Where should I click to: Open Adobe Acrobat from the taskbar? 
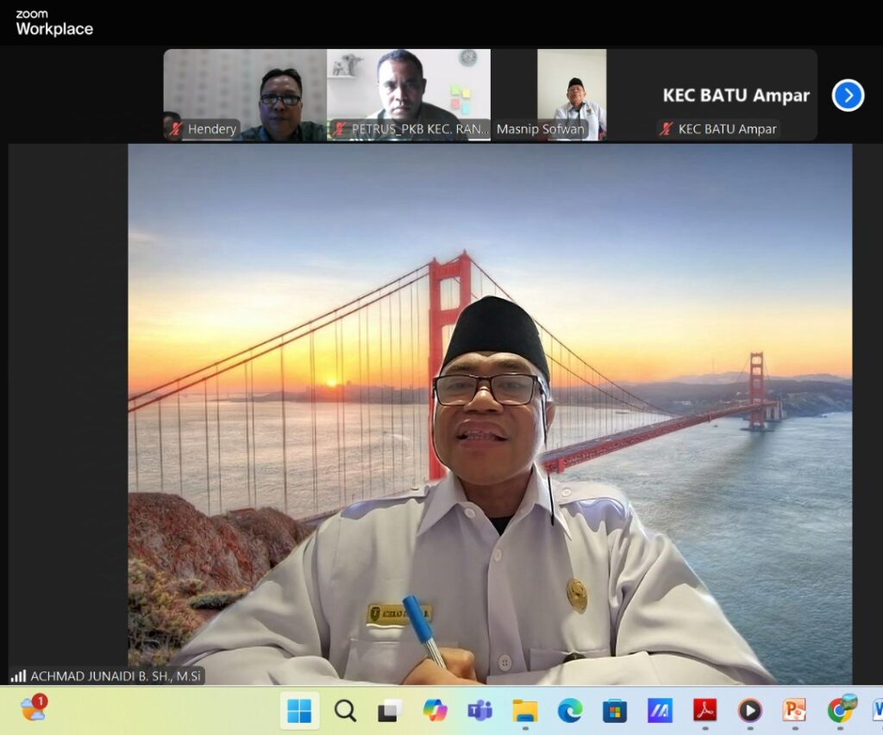705,711
